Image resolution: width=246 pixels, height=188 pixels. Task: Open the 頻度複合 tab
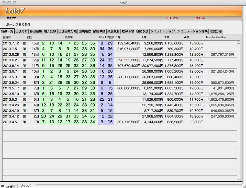click(114, 31)
